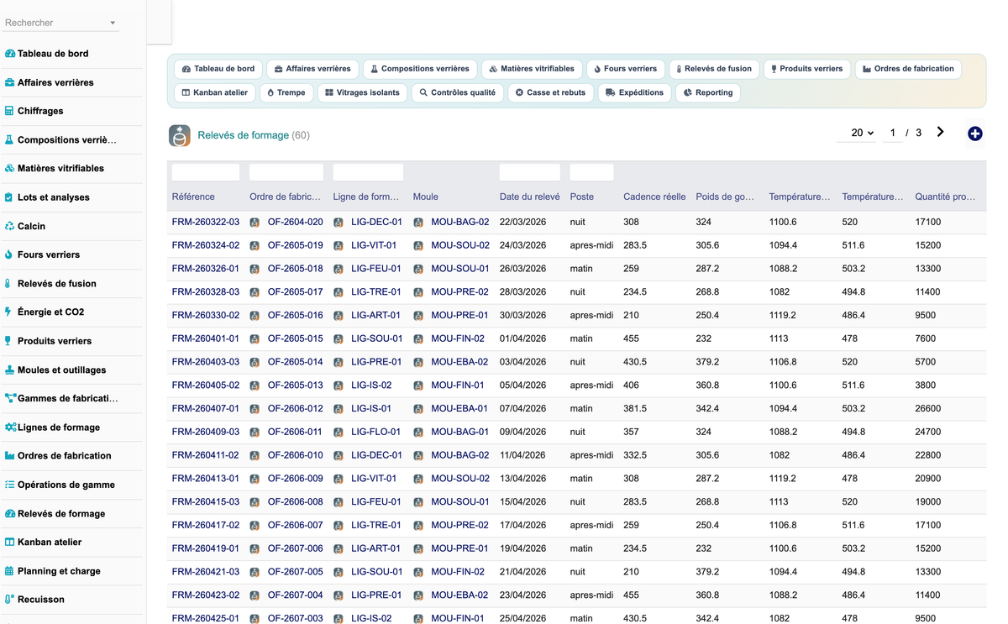Open Kanban atelier sidebar icon
1008x624 pixels.
(10, 543)
